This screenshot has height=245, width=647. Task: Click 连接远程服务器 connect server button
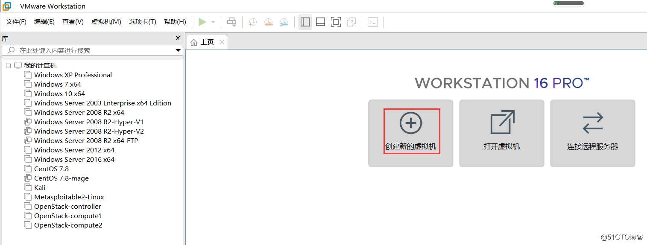pyautogui.click(x=593, y=133)
